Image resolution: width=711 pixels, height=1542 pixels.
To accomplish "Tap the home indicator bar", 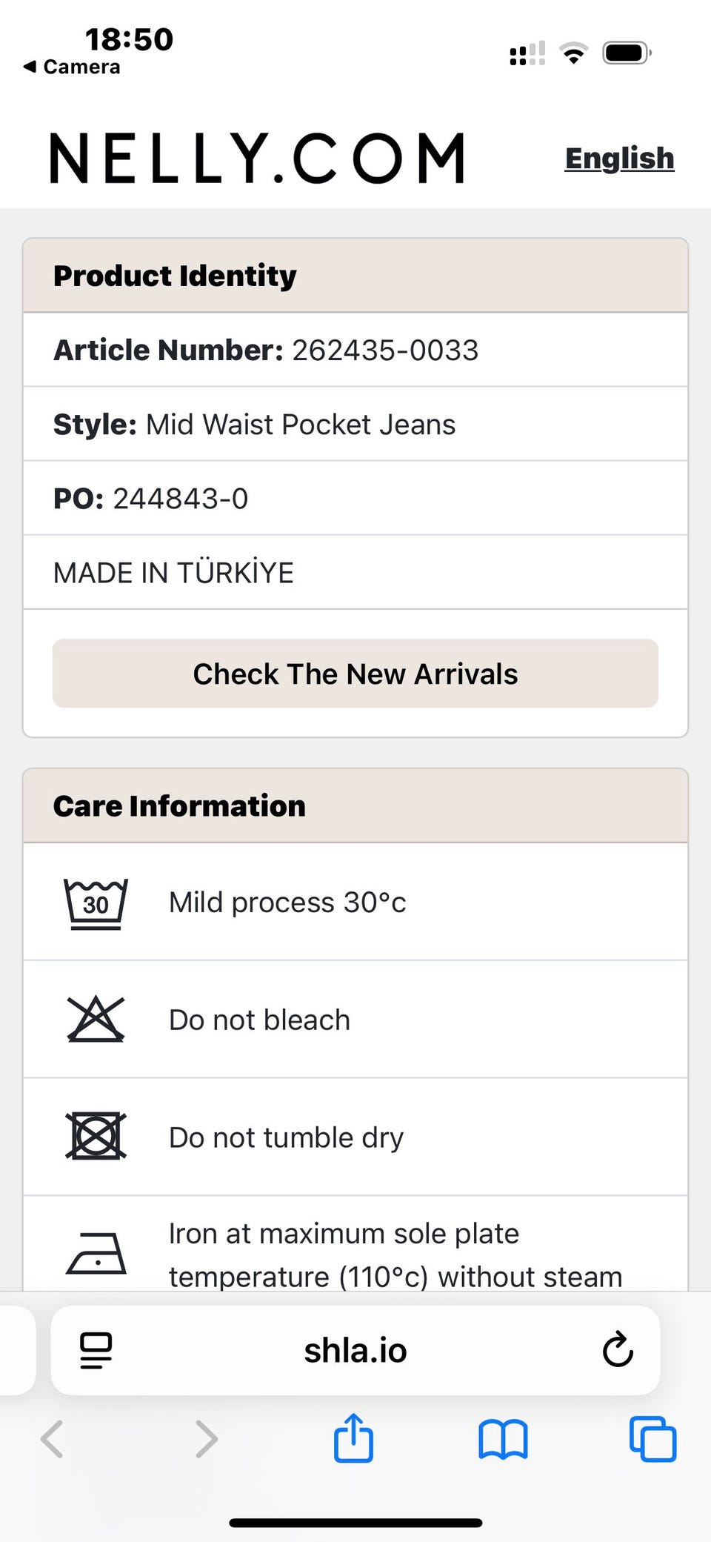I will point(355,1523).
